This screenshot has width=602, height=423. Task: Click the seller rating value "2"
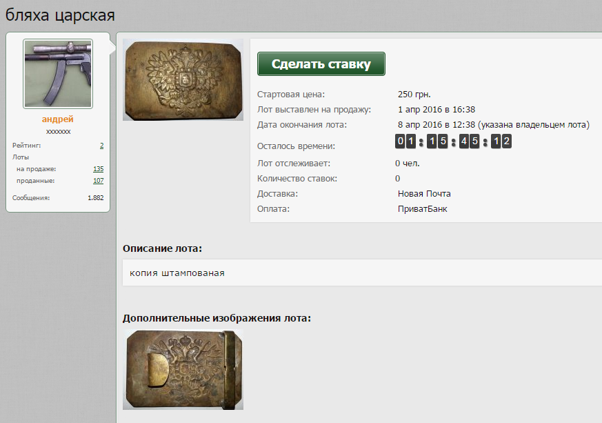101,146
